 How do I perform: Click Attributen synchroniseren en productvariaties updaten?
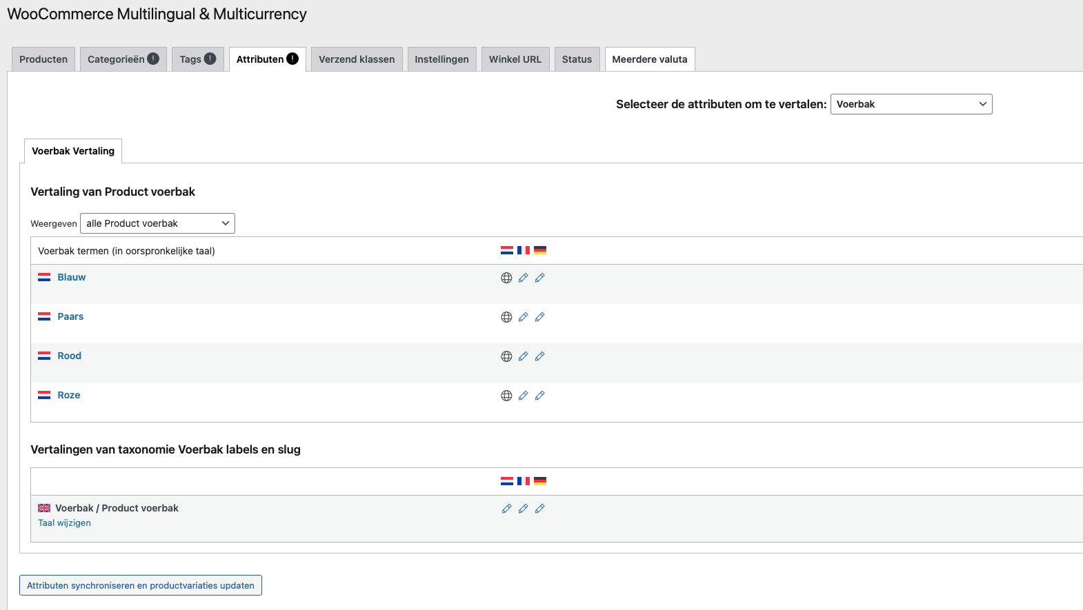coord(141,585)
